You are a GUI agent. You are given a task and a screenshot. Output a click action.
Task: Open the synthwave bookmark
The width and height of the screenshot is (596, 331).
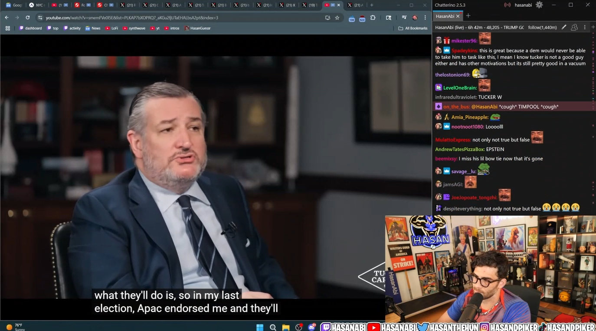pos(134,28)
